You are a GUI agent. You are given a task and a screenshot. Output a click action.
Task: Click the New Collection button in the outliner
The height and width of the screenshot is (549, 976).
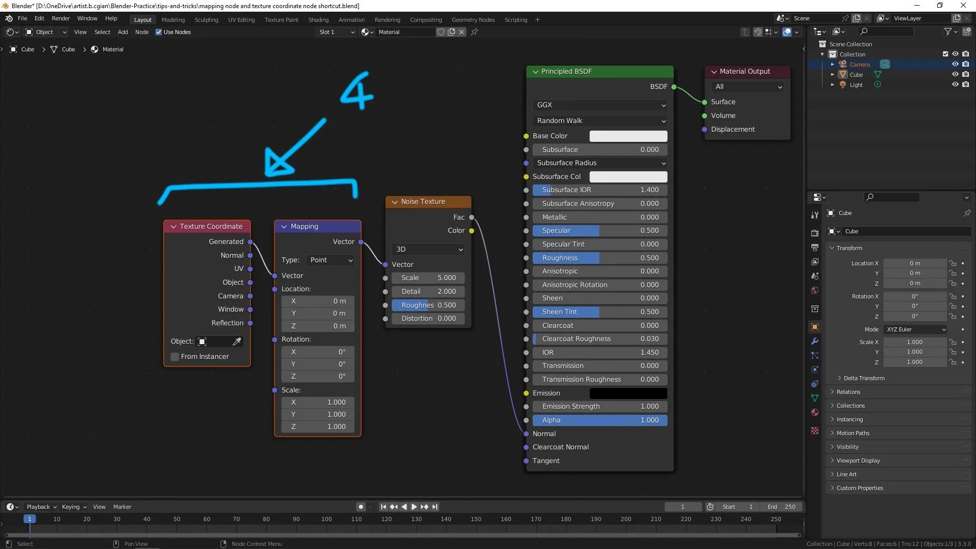point(968,31)
